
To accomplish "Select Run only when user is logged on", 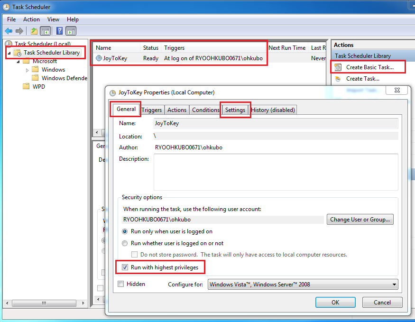I will (x=125, y=231).
